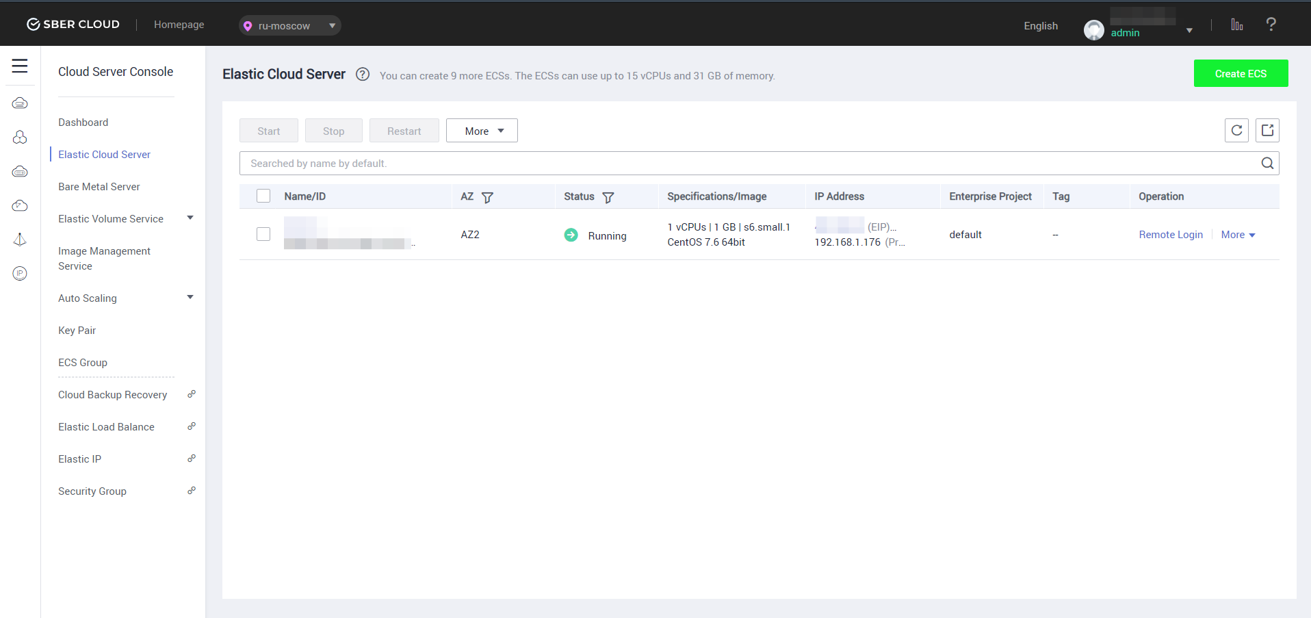Click the Status column filter icon

[x=608, y=197]
